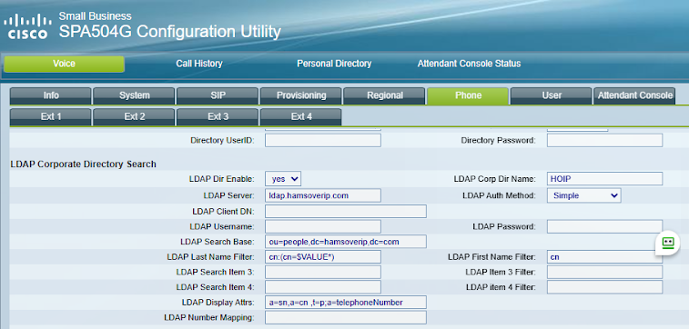Click the LDAP Corporate Directory Search heading

coord(83,164)
